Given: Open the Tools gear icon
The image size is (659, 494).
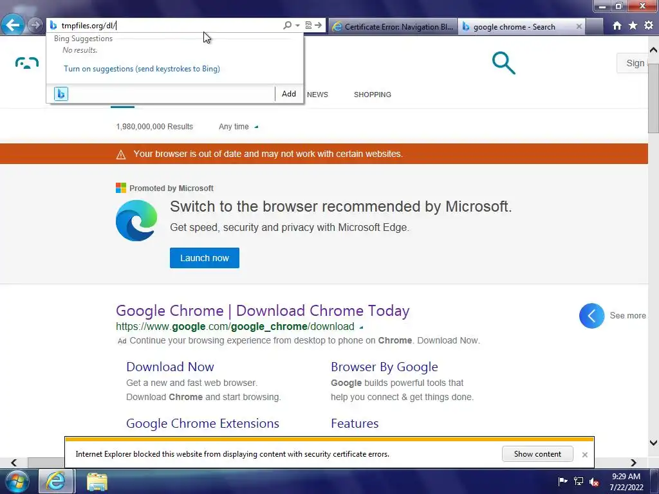Looking at the screenshot, I should (649, 26).
